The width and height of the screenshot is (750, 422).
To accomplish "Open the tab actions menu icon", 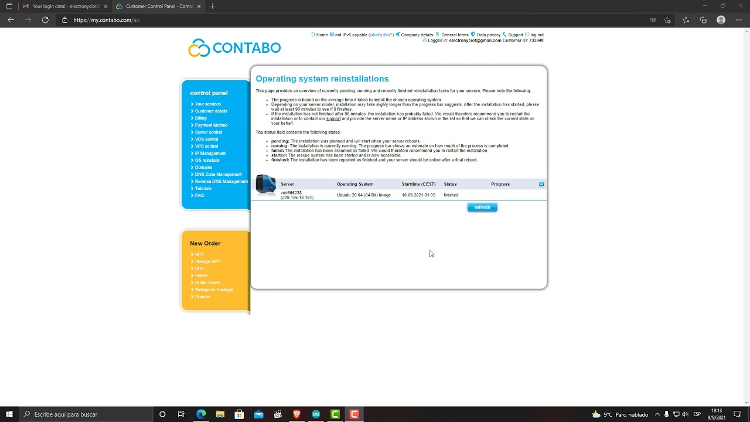I will [9, 6].
